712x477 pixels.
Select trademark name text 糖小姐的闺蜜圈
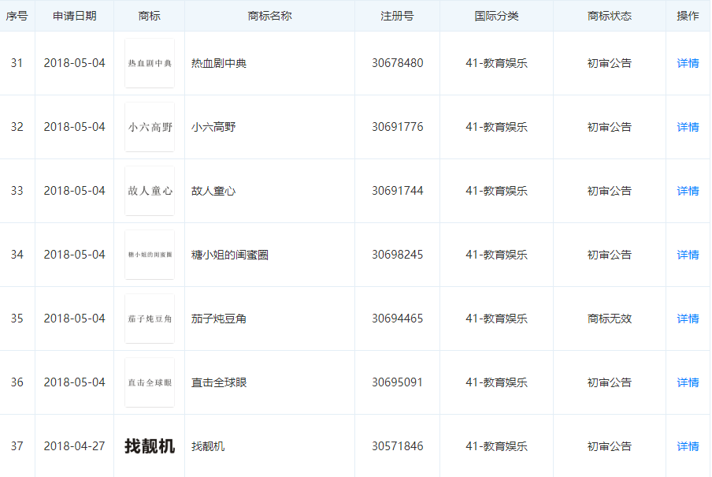pos(230,255)
